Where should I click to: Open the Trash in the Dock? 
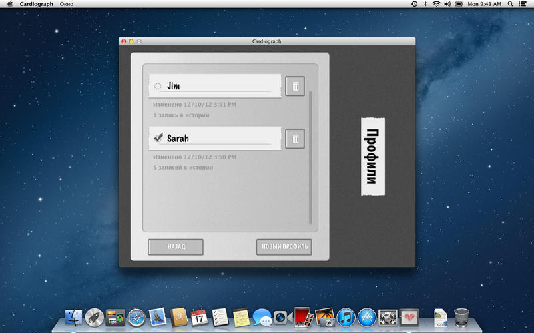point(461,318)
